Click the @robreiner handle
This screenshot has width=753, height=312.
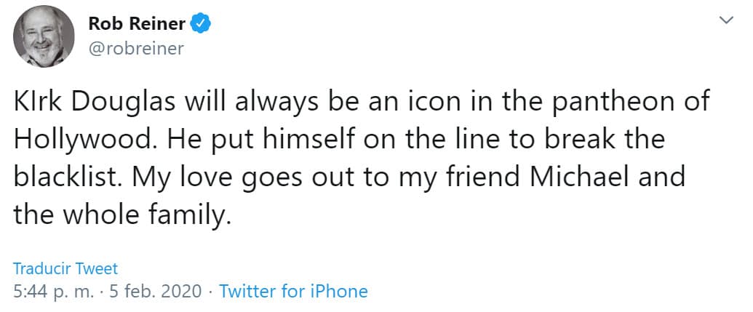click(136, 49)
